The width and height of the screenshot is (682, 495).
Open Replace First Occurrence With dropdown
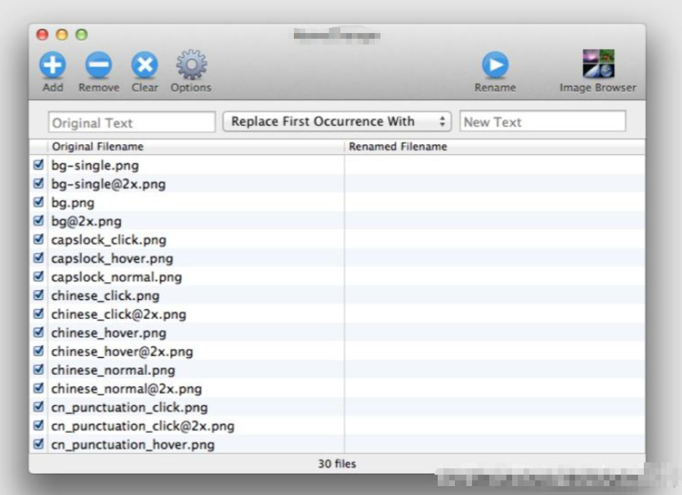pos(337,121)
